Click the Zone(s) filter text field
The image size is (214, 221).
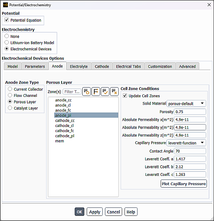point(72,92)
